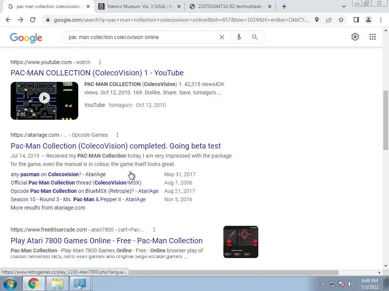Open Play Atari 7800 Games Online link

pos(107,241)
